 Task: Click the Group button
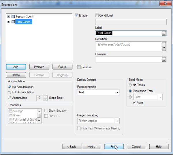pos(62,67)
